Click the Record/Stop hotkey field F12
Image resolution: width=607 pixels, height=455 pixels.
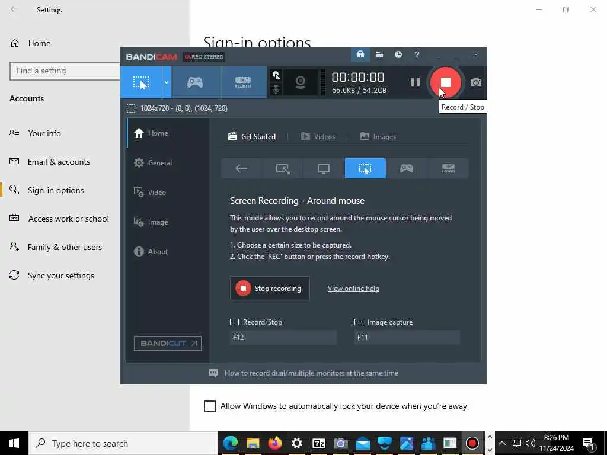click(283, 337)
